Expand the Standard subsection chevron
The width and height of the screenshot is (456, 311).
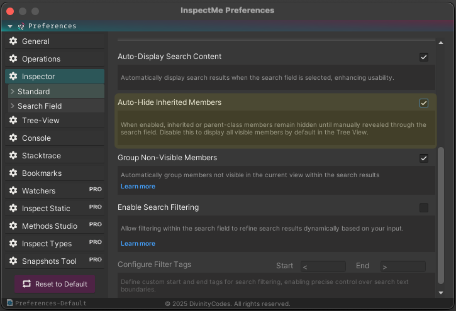point(12,92)
